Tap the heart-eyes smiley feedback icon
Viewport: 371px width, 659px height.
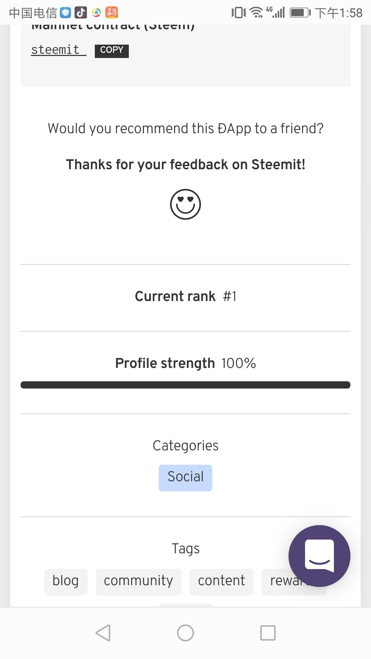tap(185, 204)
